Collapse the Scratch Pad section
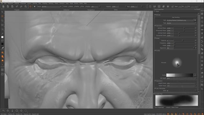Image resolution: width=204 pixels, height=115 pixels. 154,94
